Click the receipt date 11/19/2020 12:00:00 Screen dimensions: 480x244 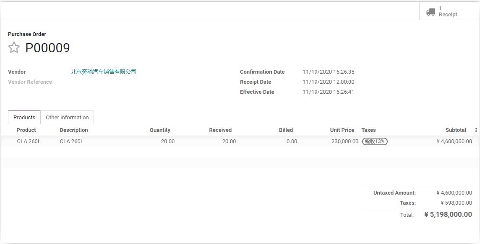point(329,82)
